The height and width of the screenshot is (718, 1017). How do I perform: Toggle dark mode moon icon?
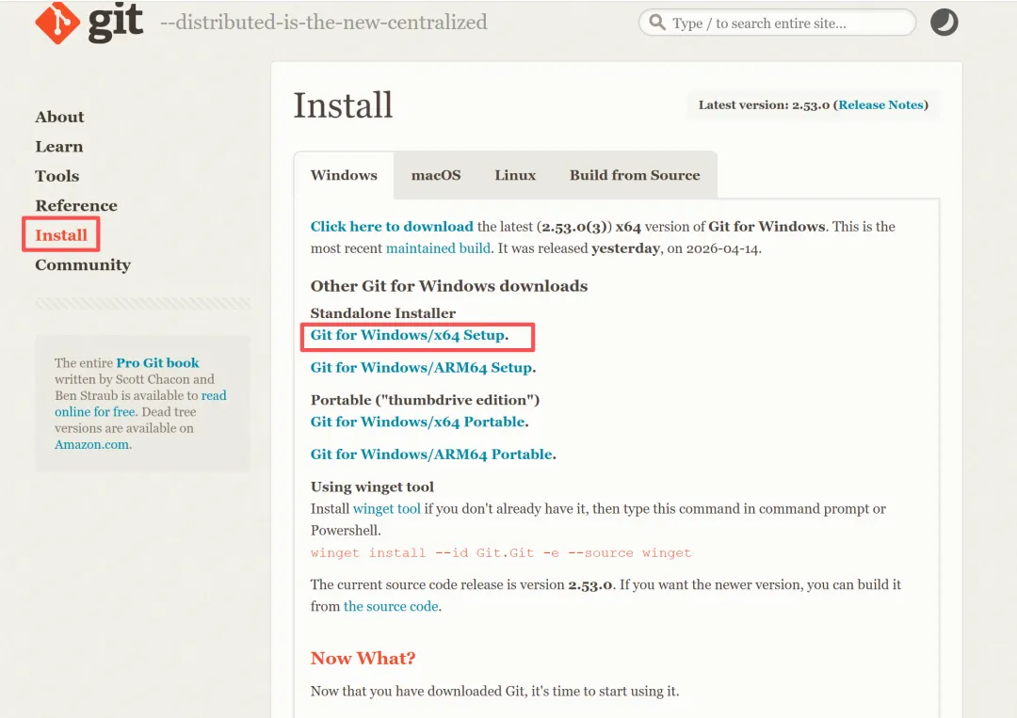944,22
